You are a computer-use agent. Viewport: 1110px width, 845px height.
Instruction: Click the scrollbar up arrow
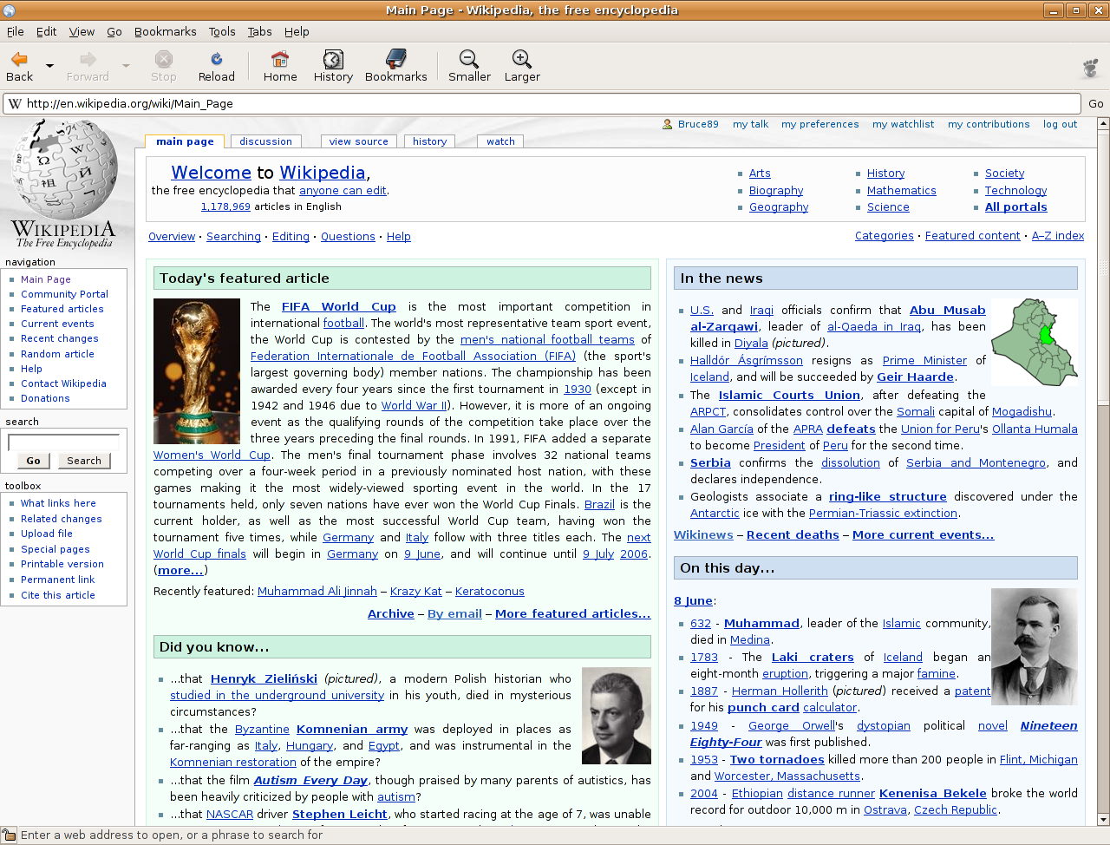tap(1103, 124)
